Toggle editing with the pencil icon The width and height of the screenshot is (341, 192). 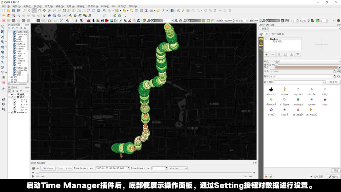[x=183, y=10]
